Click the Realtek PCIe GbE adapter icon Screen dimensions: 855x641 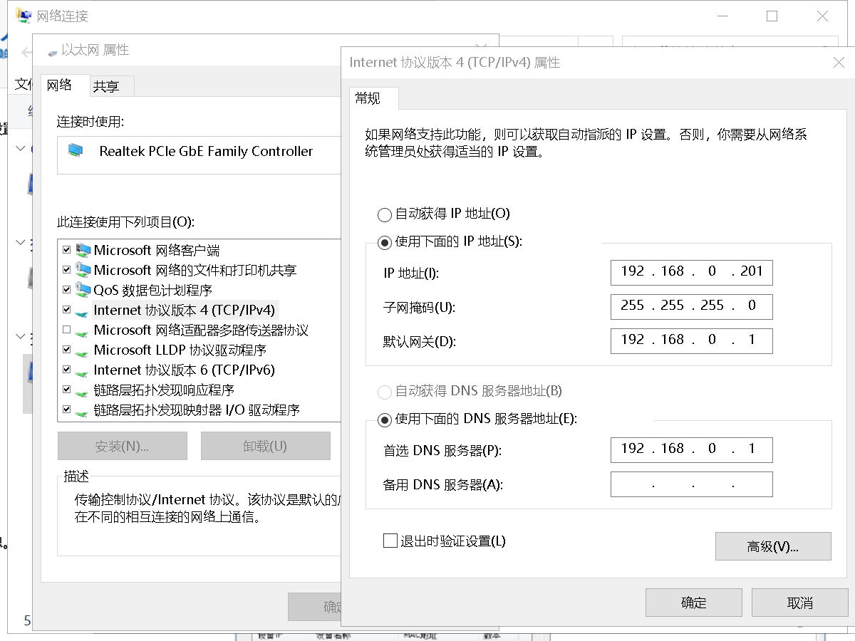(x=75, y=151)
